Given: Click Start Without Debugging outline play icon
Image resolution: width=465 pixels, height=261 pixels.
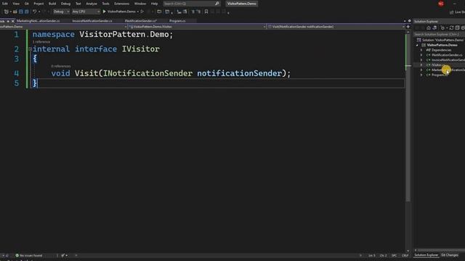Looking at the screenshot, I should (x=142, y=12).
